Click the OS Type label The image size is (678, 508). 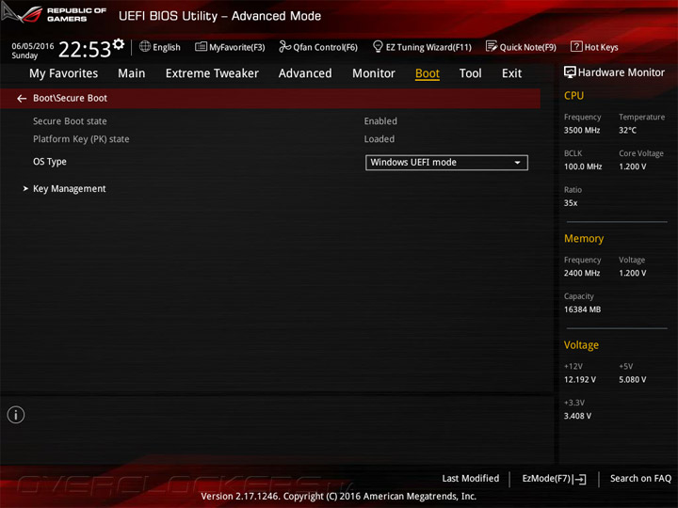pyautogui.click(x=50, y=162)
